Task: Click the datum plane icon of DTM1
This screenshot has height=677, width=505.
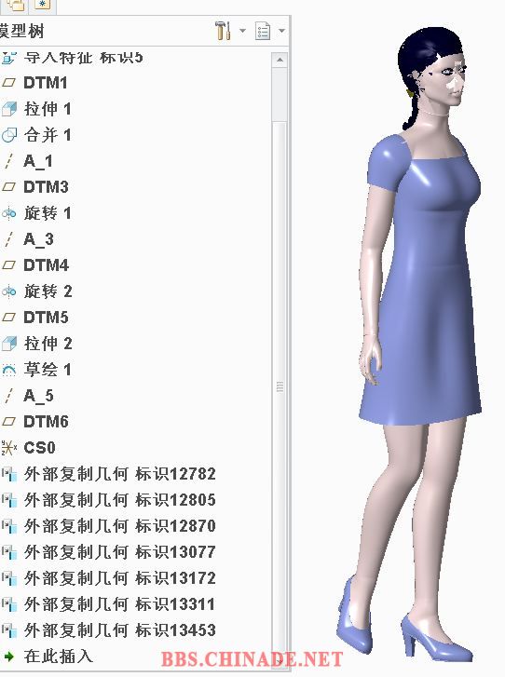Action: click(x=9, y=83)
